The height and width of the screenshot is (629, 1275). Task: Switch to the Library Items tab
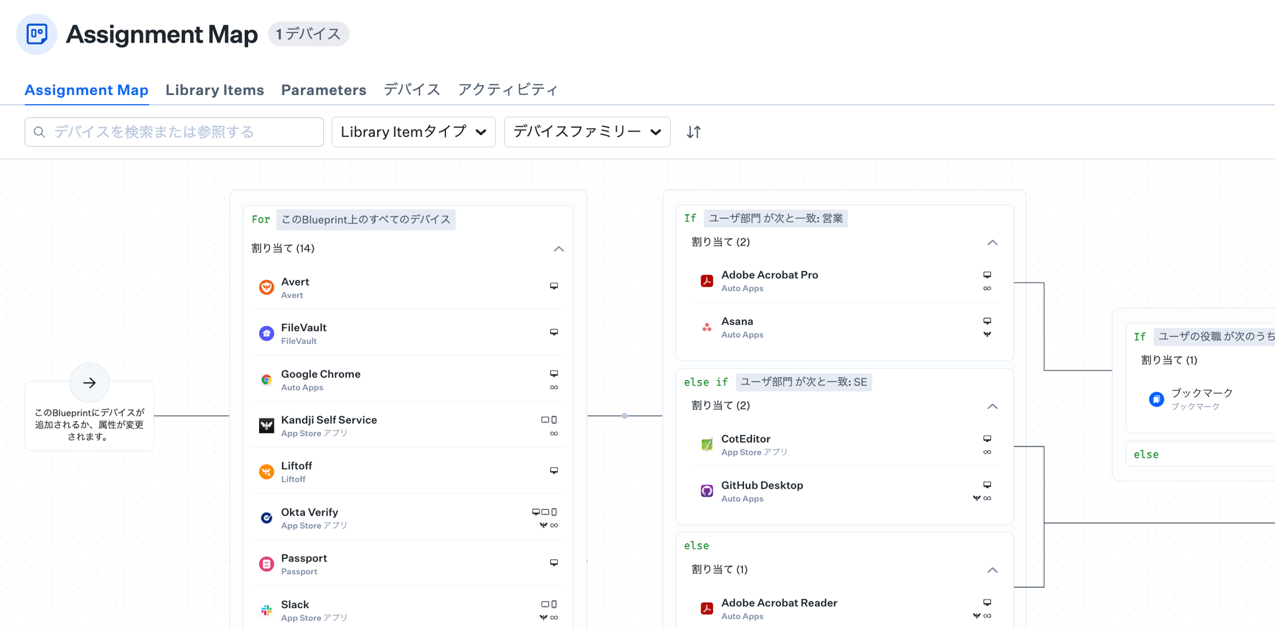click(214, 90)
